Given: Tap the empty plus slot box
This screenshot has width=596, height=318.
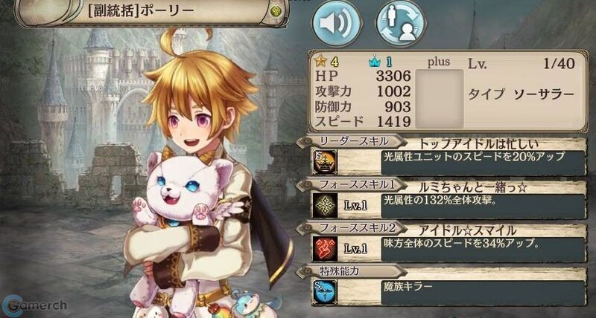Looking at the screenshot, I should pos(439,99).
